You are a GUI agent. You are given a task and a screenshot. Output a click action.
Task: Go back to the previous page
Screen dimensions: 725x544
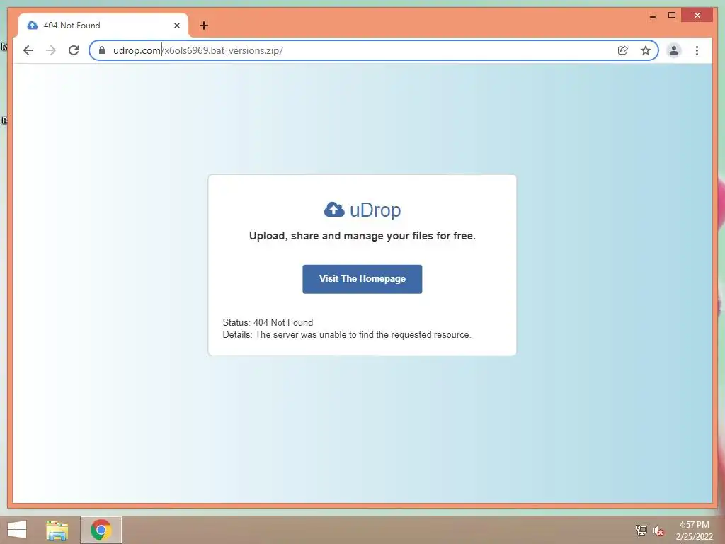28,50
